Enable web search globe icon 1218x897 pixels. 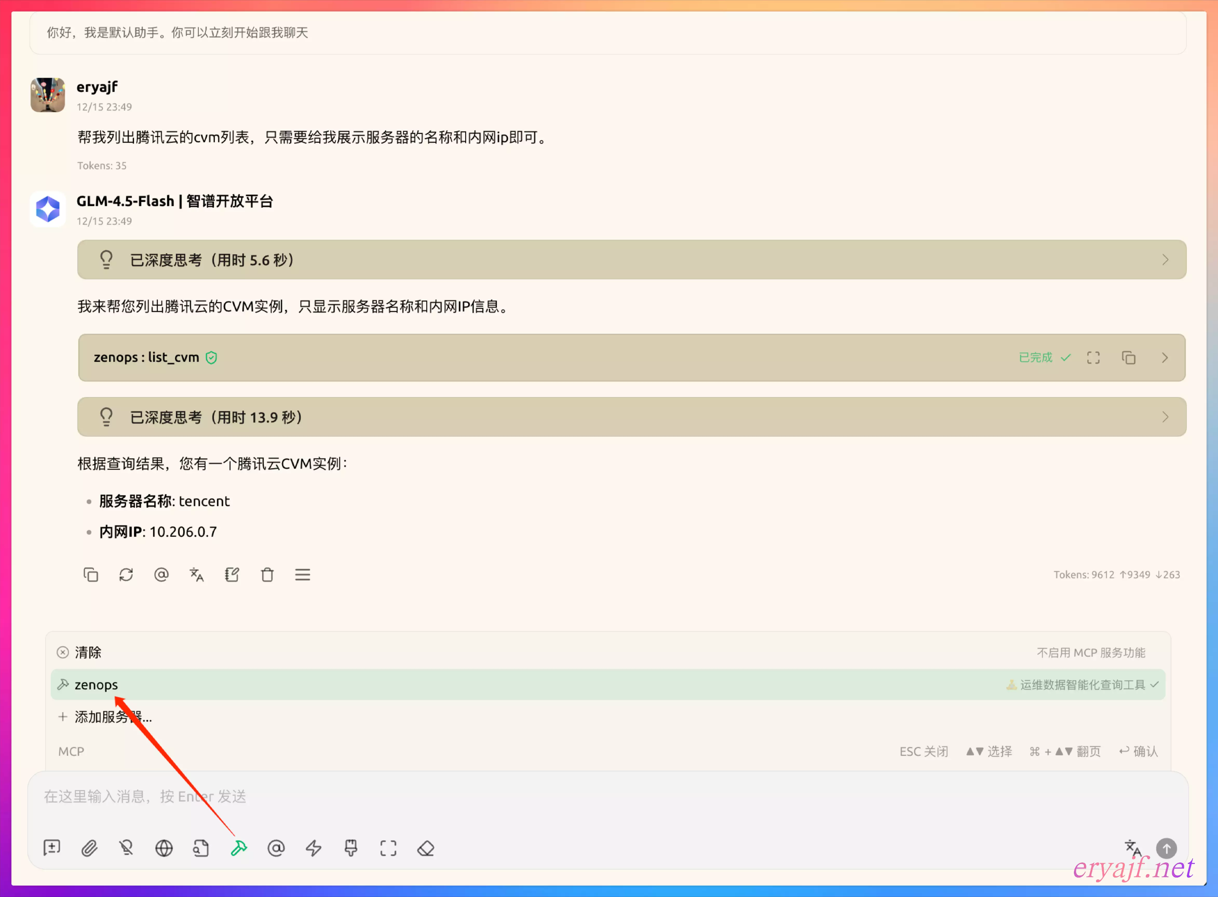(x=164, y=848)
